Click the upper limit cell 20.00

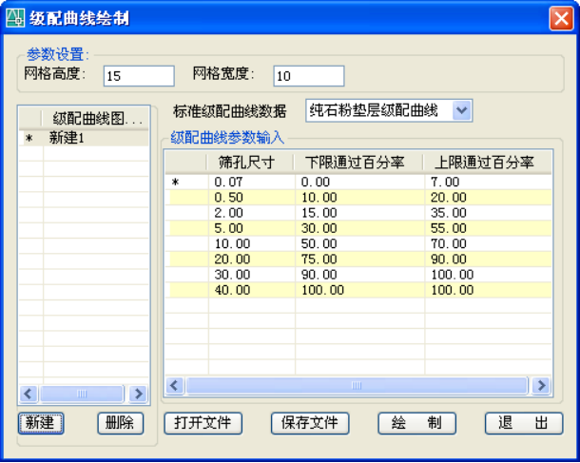(x=489, y=198)
